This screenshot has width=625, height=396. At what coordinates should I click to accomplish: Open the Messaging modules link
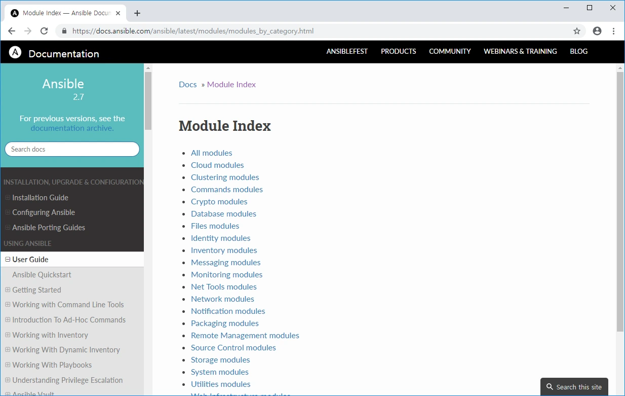pyautogui.click(x=226, y=262)
